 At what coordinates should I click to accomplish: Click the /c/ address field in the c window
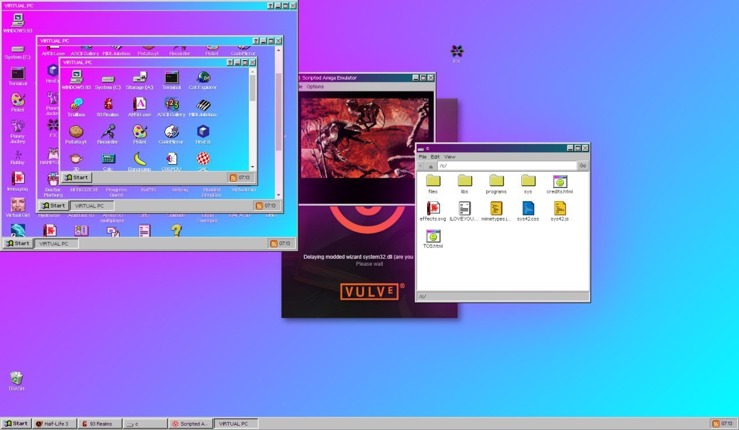[x=506, y=166]
